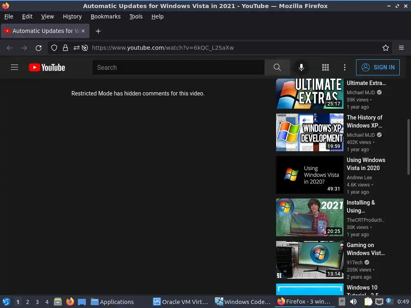Close the Automatic Updates tab
The width and height of the screenshot is (411, 308).
(x=83, y=31)
